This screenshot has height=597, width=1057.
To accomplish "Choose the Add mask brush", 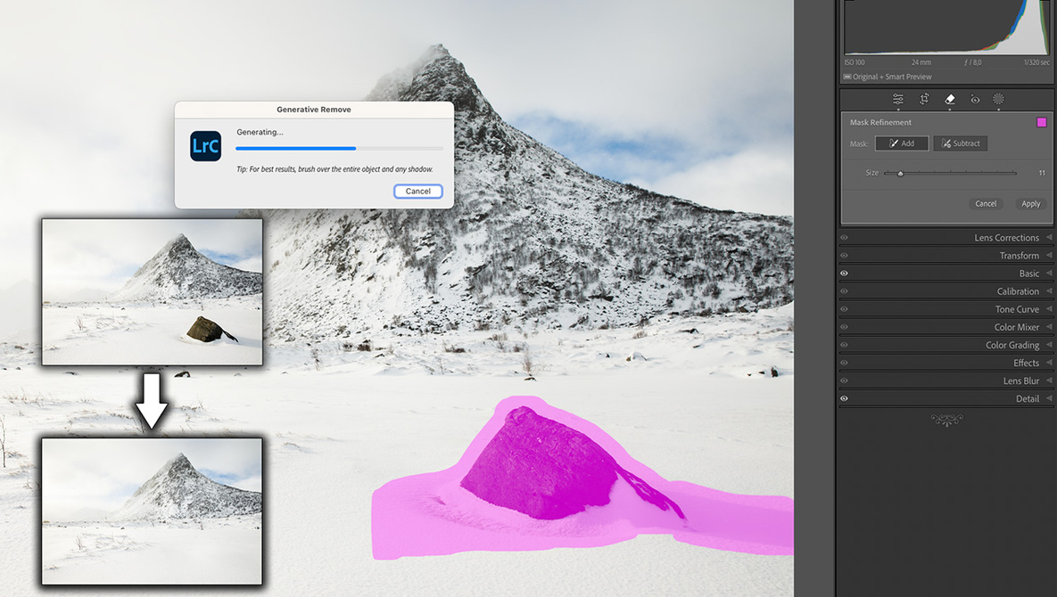I will (x=902, y=143).
